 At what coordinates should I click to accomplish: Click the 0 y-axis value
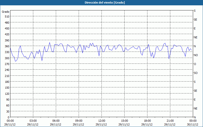click(9, 117)
